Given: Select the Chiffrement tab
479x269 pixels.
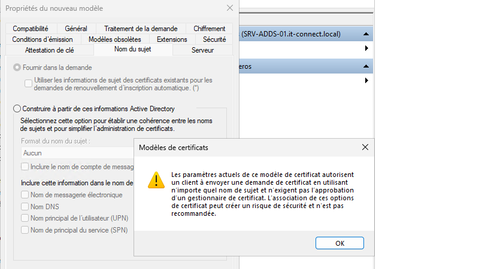Looking at the screenshot, I should [x=210, y=29].
